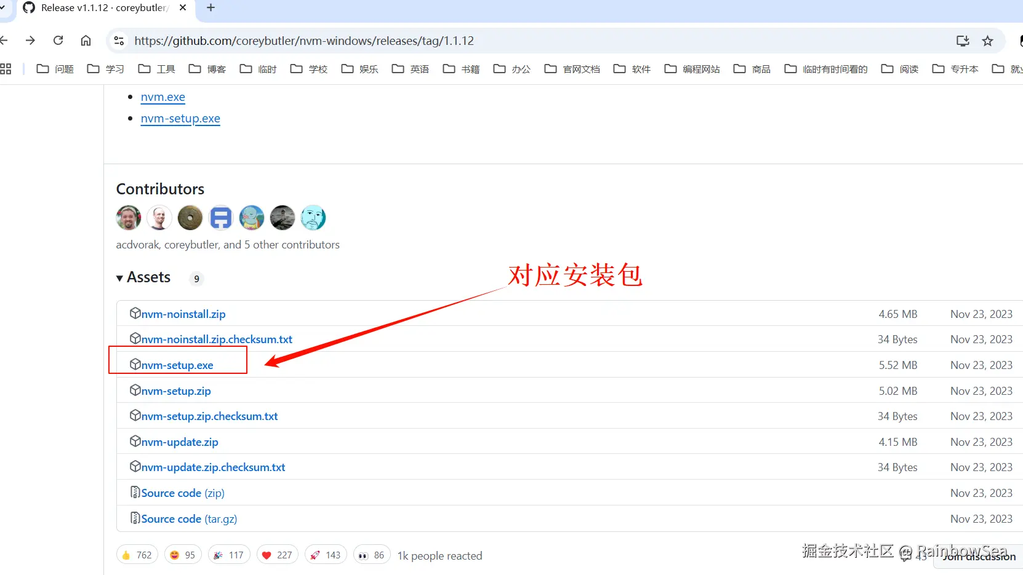Viewport: 1023px width, 575px height.
Task: Open the 问题 bookmark folder
Action: 55,69
